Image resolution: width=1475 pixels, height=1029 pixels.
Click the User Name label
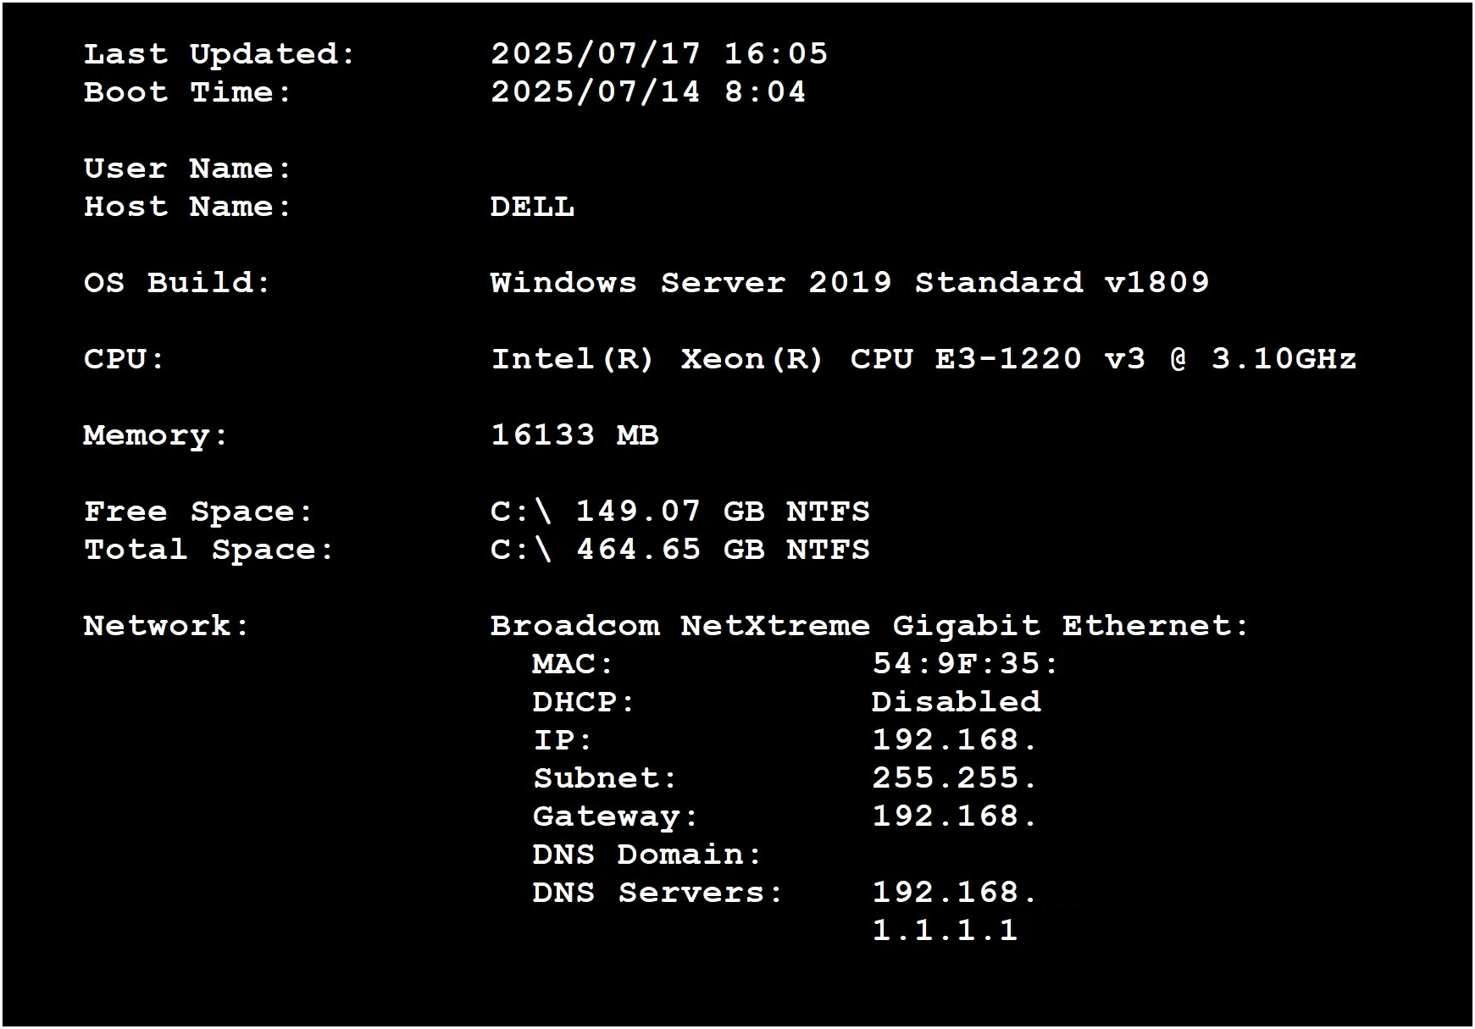click(x=187, y=169)
